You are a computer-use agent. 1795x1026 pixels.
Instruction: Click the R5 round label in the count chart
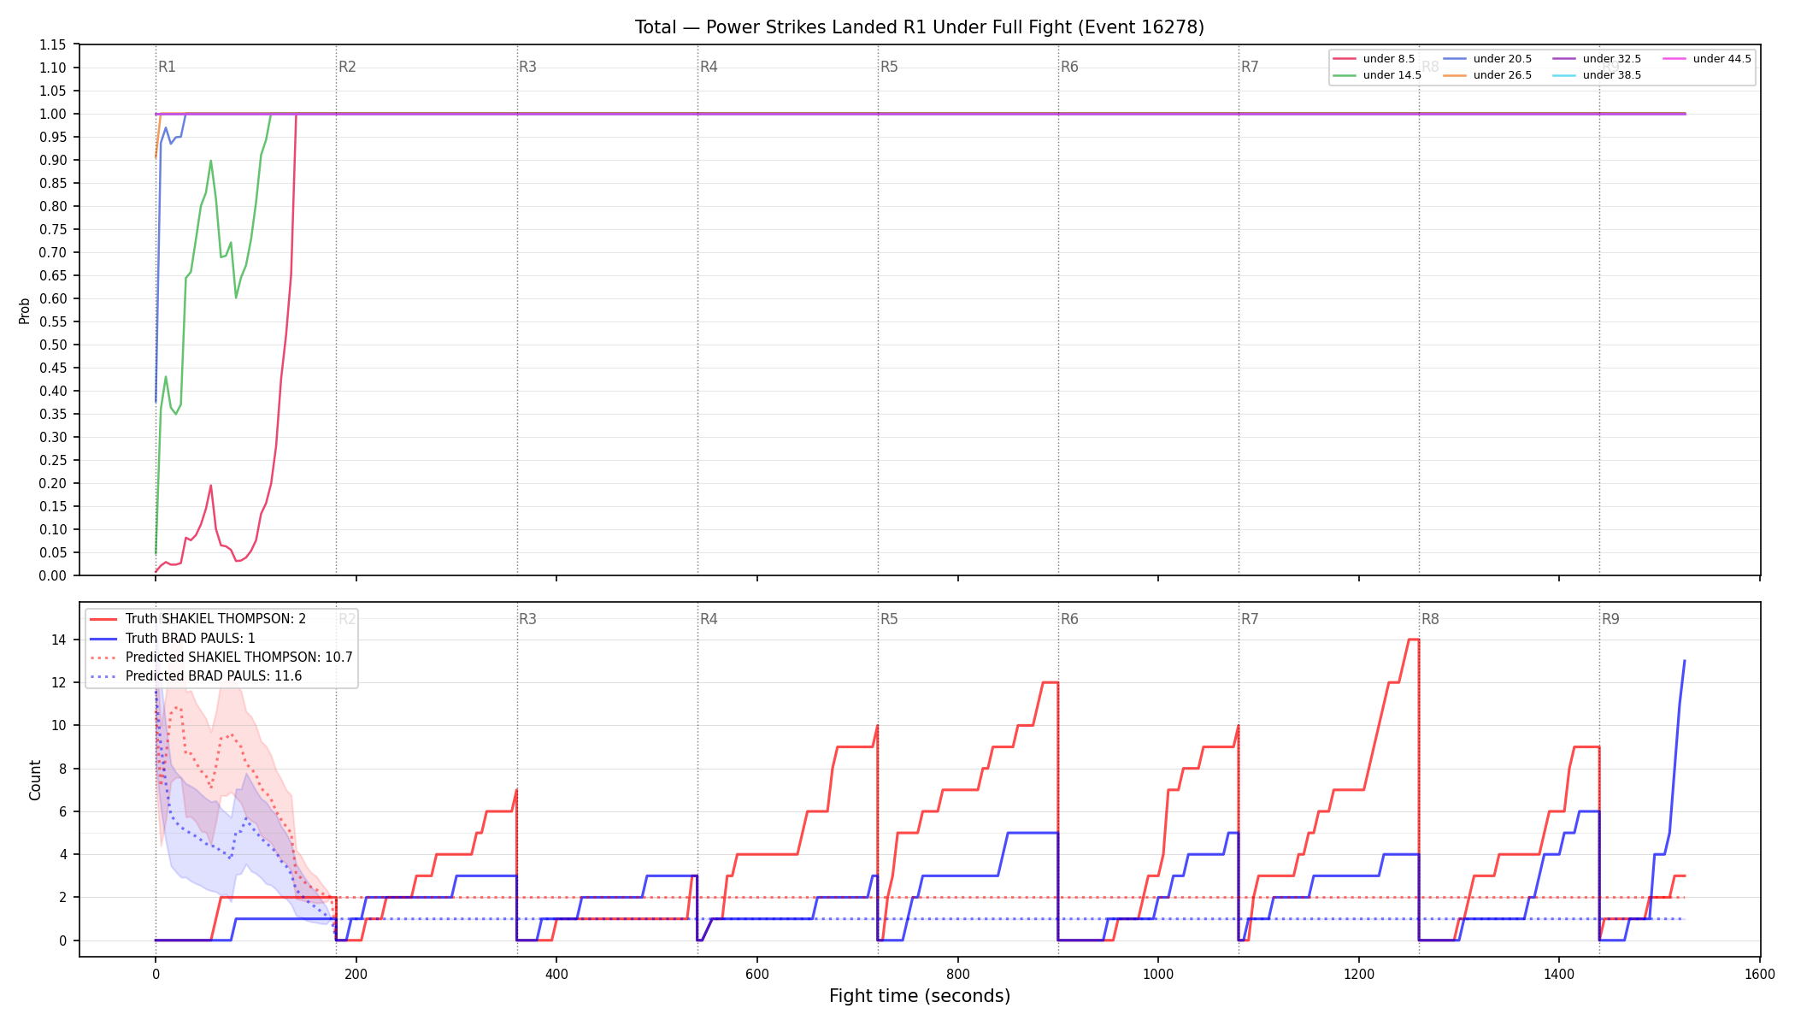889,619
